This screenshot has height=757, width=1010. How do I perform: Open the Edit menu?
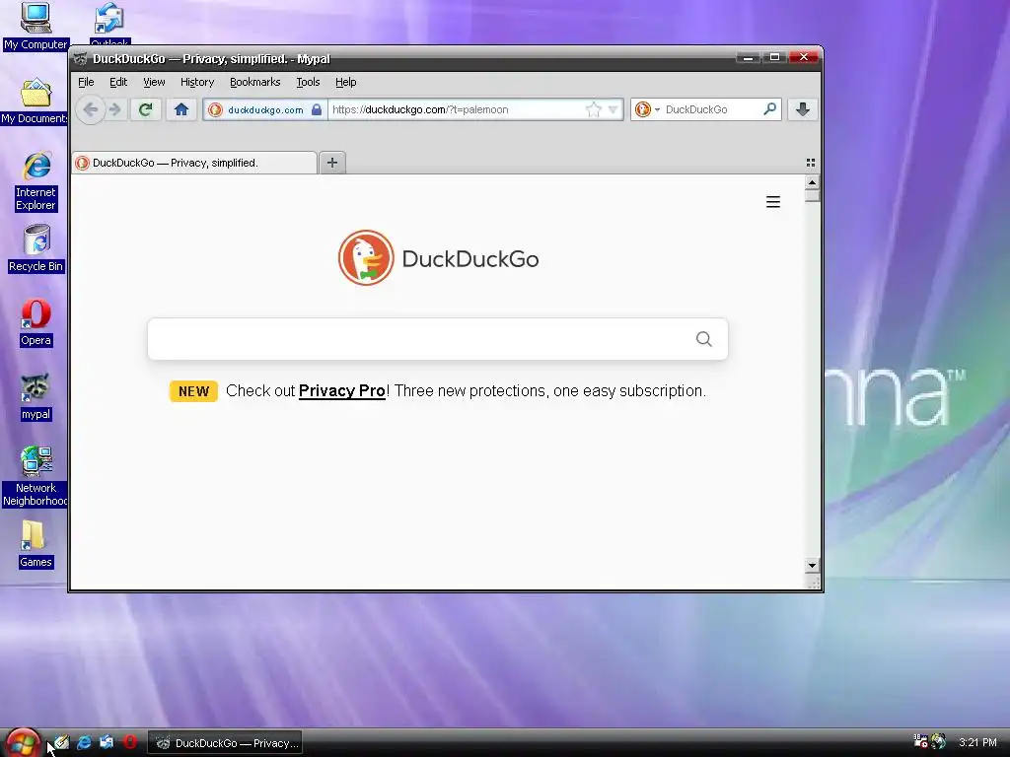pos(118,82)
